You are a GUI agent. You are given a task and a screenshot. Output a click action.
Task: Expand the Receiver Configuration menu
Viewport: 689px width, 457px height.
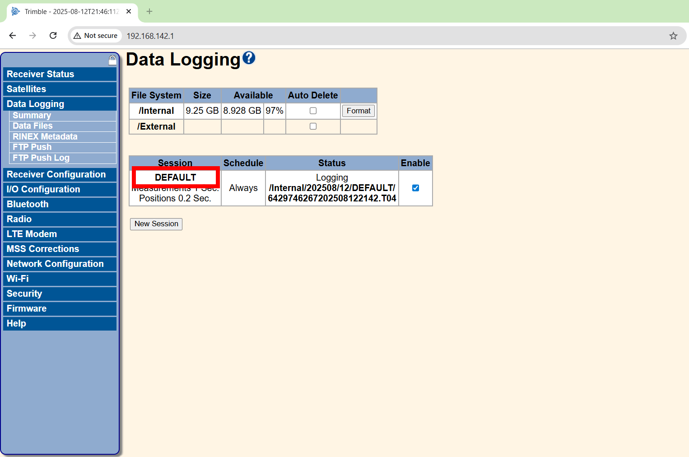pyautogui.click(x=56, y=174)
